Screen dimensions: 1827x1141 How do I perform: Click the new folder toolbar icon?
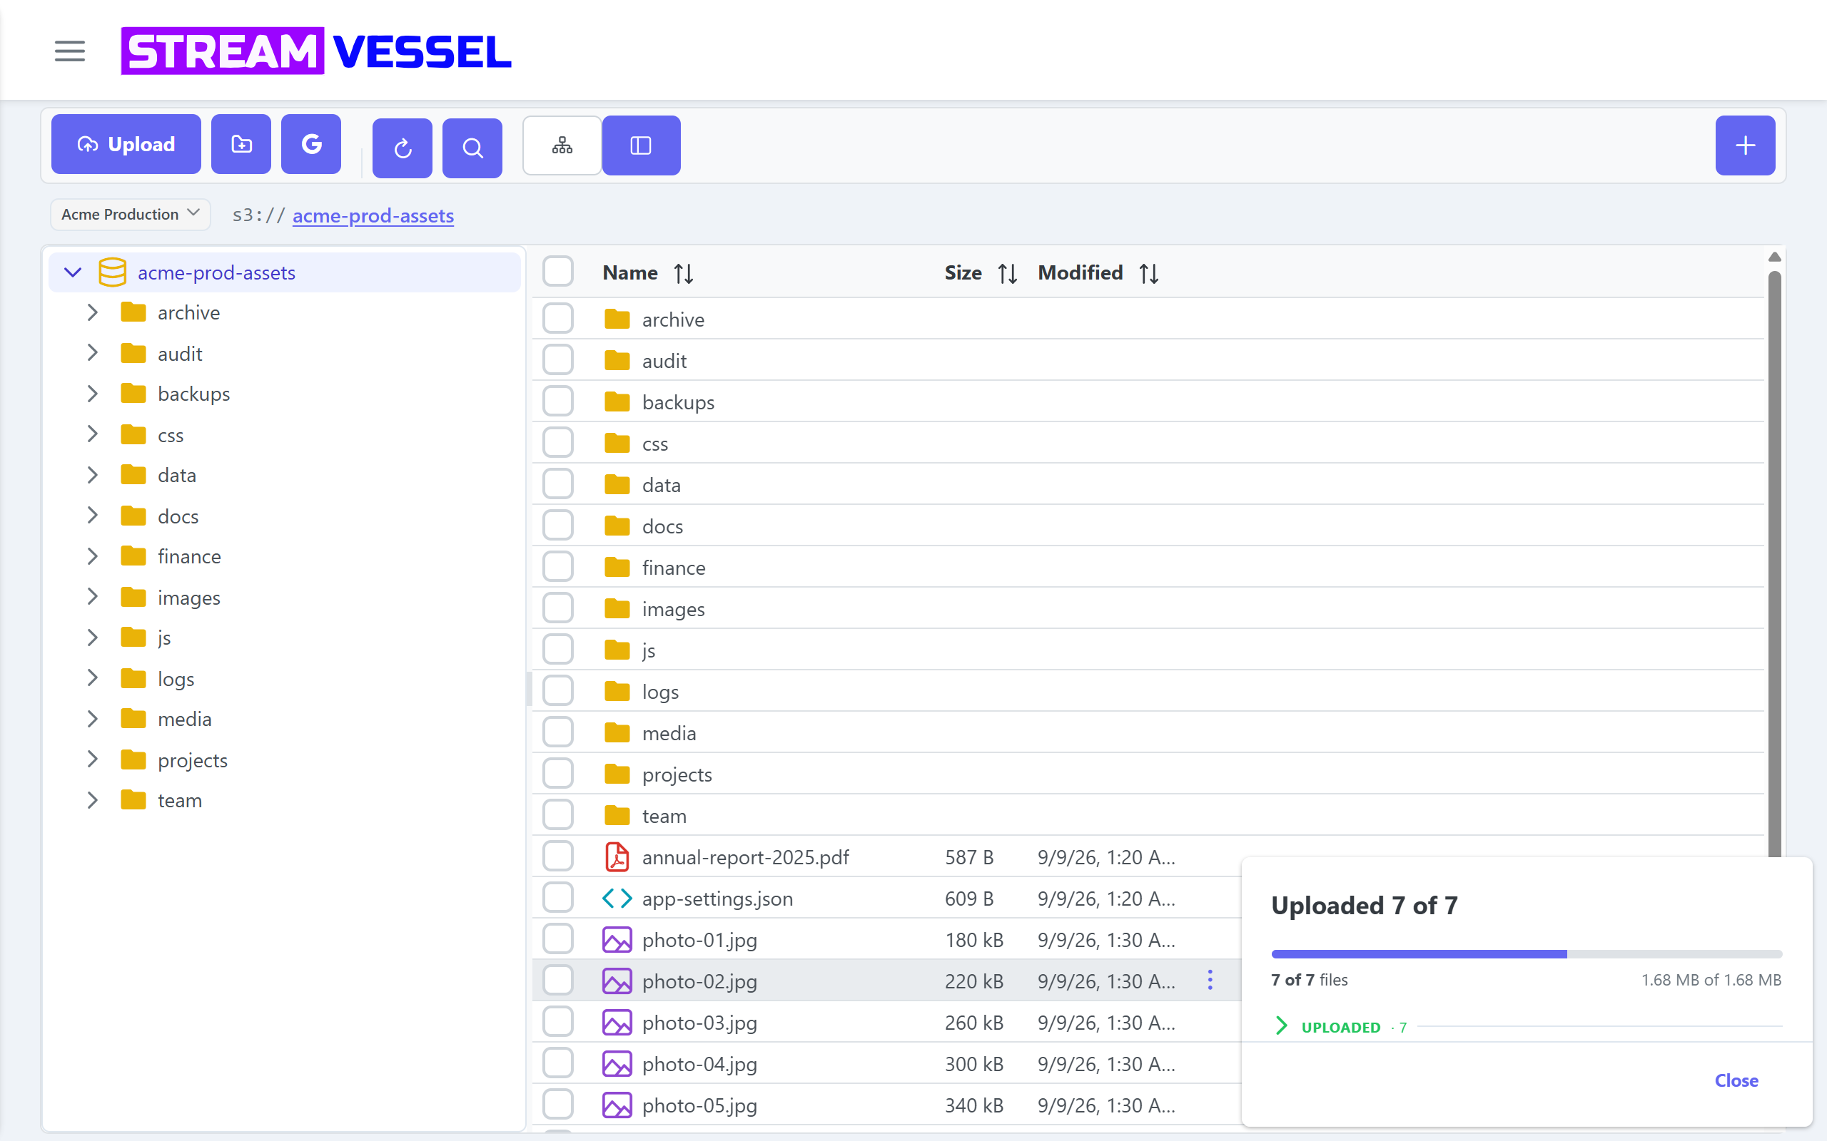tap(241, 144)
